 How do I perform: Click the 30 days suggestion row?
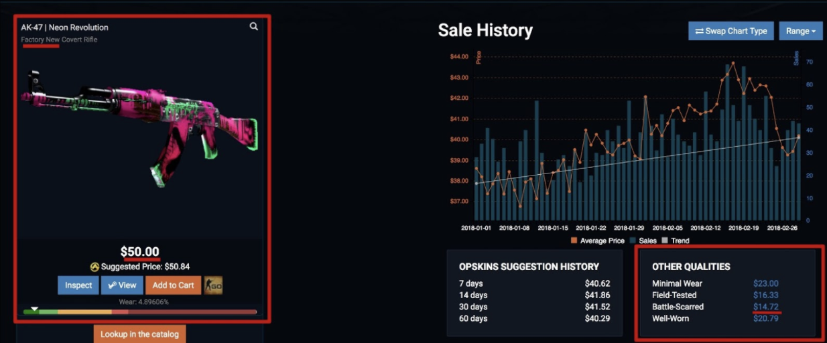coord(534,307)
